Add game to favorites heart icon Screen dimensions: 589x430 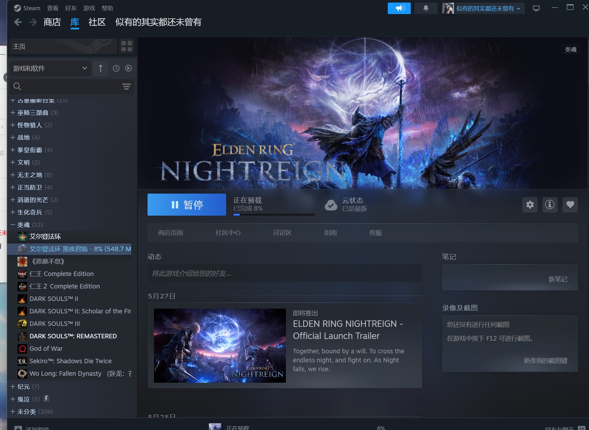click(570, 204)
